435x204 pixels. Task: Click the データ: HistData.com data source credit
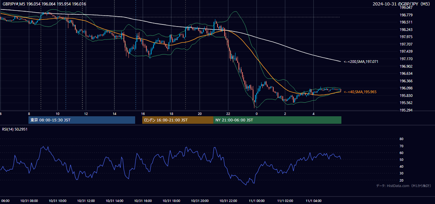point(403,186)
